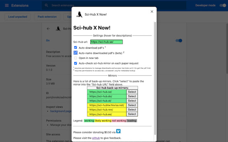Click the Extensions page title
228x142 pixels.
(x=20, y=6)
